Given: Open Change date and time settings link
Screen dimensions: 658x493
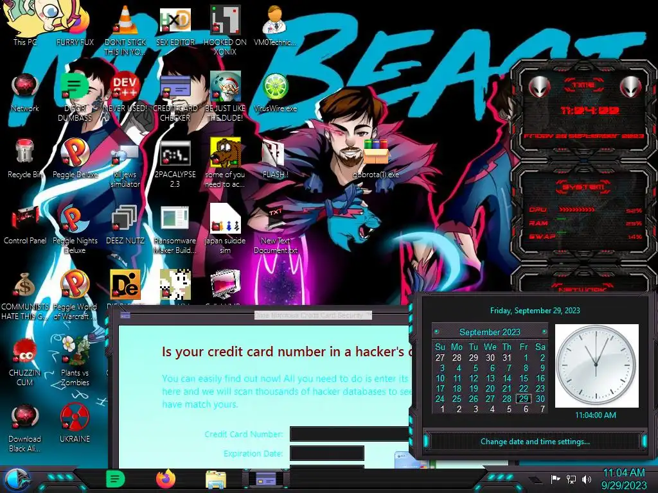Looking at the screenshot, I should coord(535,442).
